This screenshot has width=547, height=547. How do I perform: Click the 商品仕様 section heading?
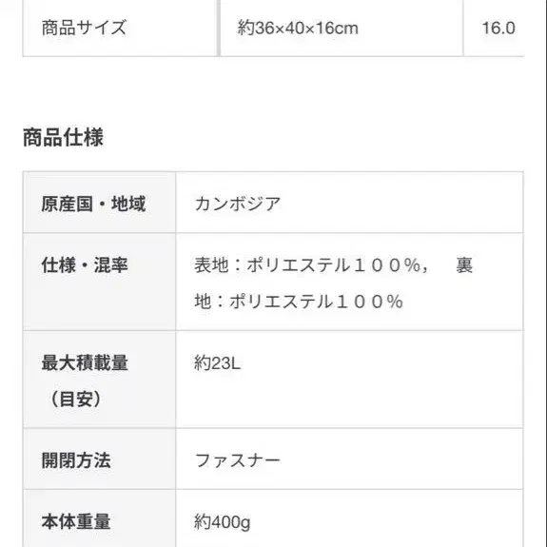(63, 137)
